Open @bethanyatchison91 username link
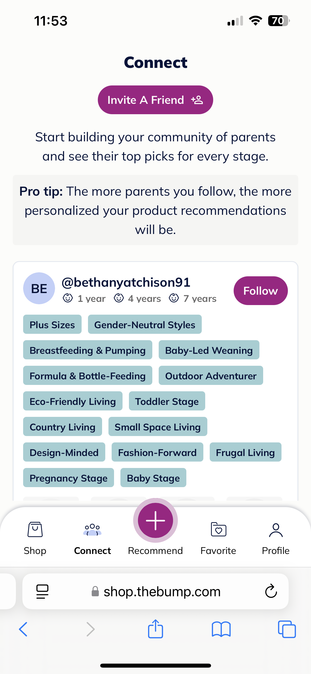The height and width of the screenshot is (674, 311). point(126,282)
